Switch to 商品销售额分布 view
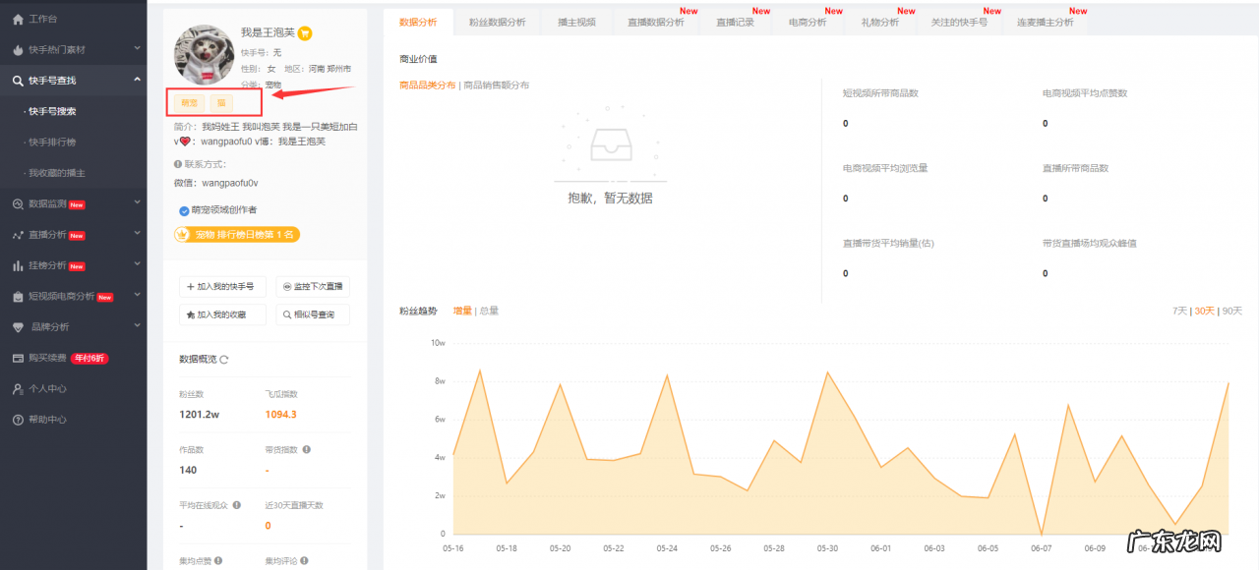Screen dimensions: 1259x570 click(498, 85)
